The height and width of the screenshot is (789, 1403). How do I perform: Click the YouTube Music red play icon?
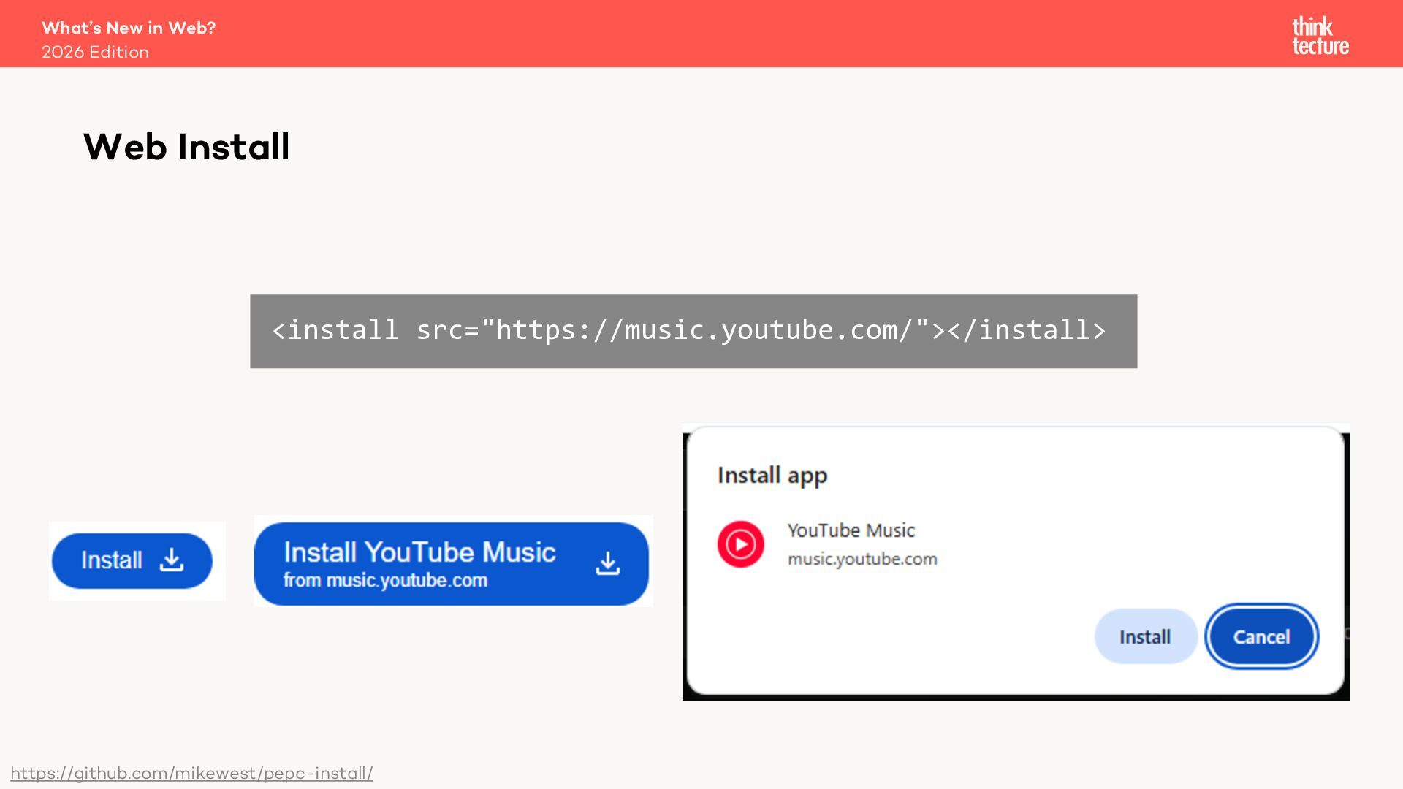(x=740, y=544)
